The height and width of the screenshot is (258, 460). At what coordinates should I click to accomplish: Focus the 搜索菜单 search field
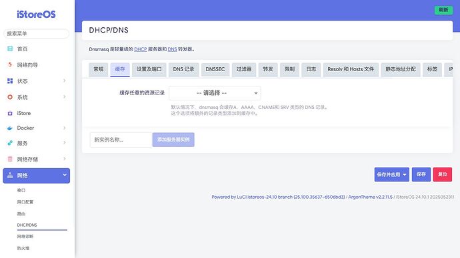tap(37, 34)
